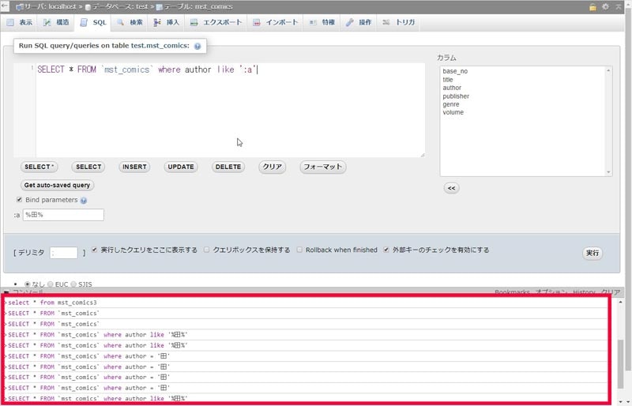Open the console Bookmarks link
Screen dimensions: 632x406
tap(512, 292)
